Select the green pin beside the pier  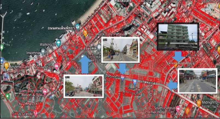pos(2,47)
